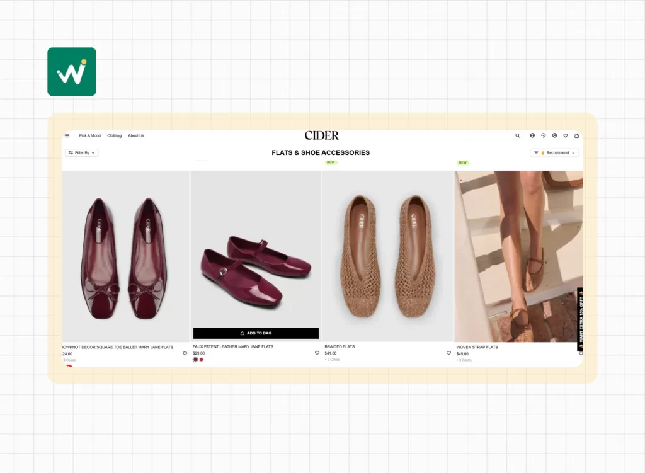Open the Clothing menu

pyautogui.click(x=114, y=135)
